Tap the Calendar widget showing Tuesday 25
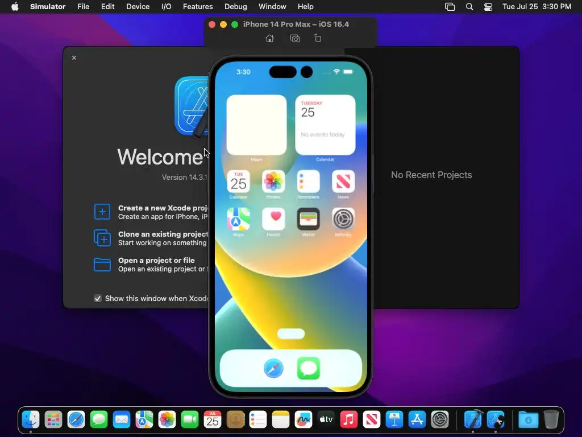Image resolution: width=582 pixels, height=437 pixels. point(325,125)
